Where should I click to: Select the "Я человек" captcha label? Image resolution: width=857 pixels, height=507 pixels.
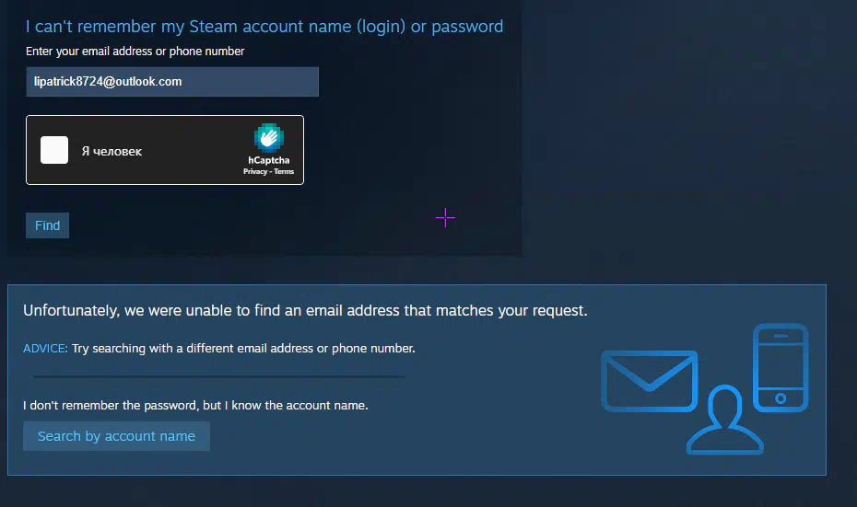tap(112, 151)
